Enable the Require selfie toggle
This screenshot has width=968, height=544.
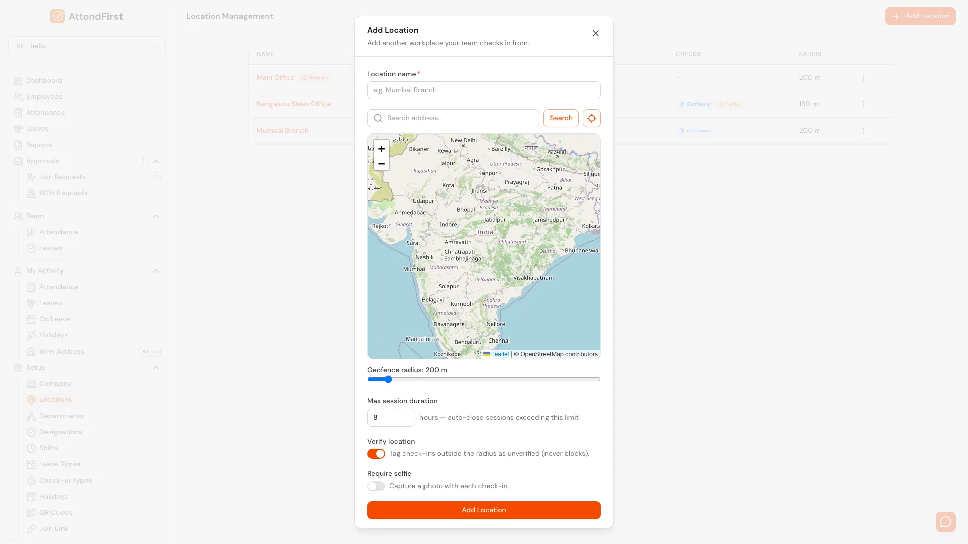(376, 486)
